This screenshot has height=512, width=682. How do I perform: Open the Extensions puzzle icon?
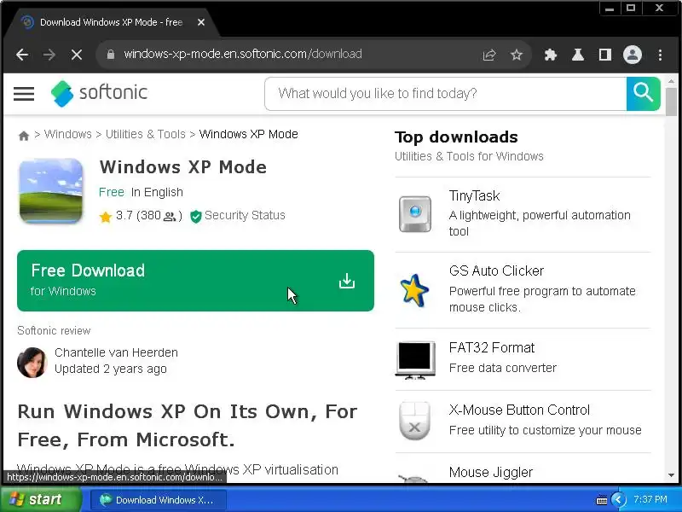point(551,55)
